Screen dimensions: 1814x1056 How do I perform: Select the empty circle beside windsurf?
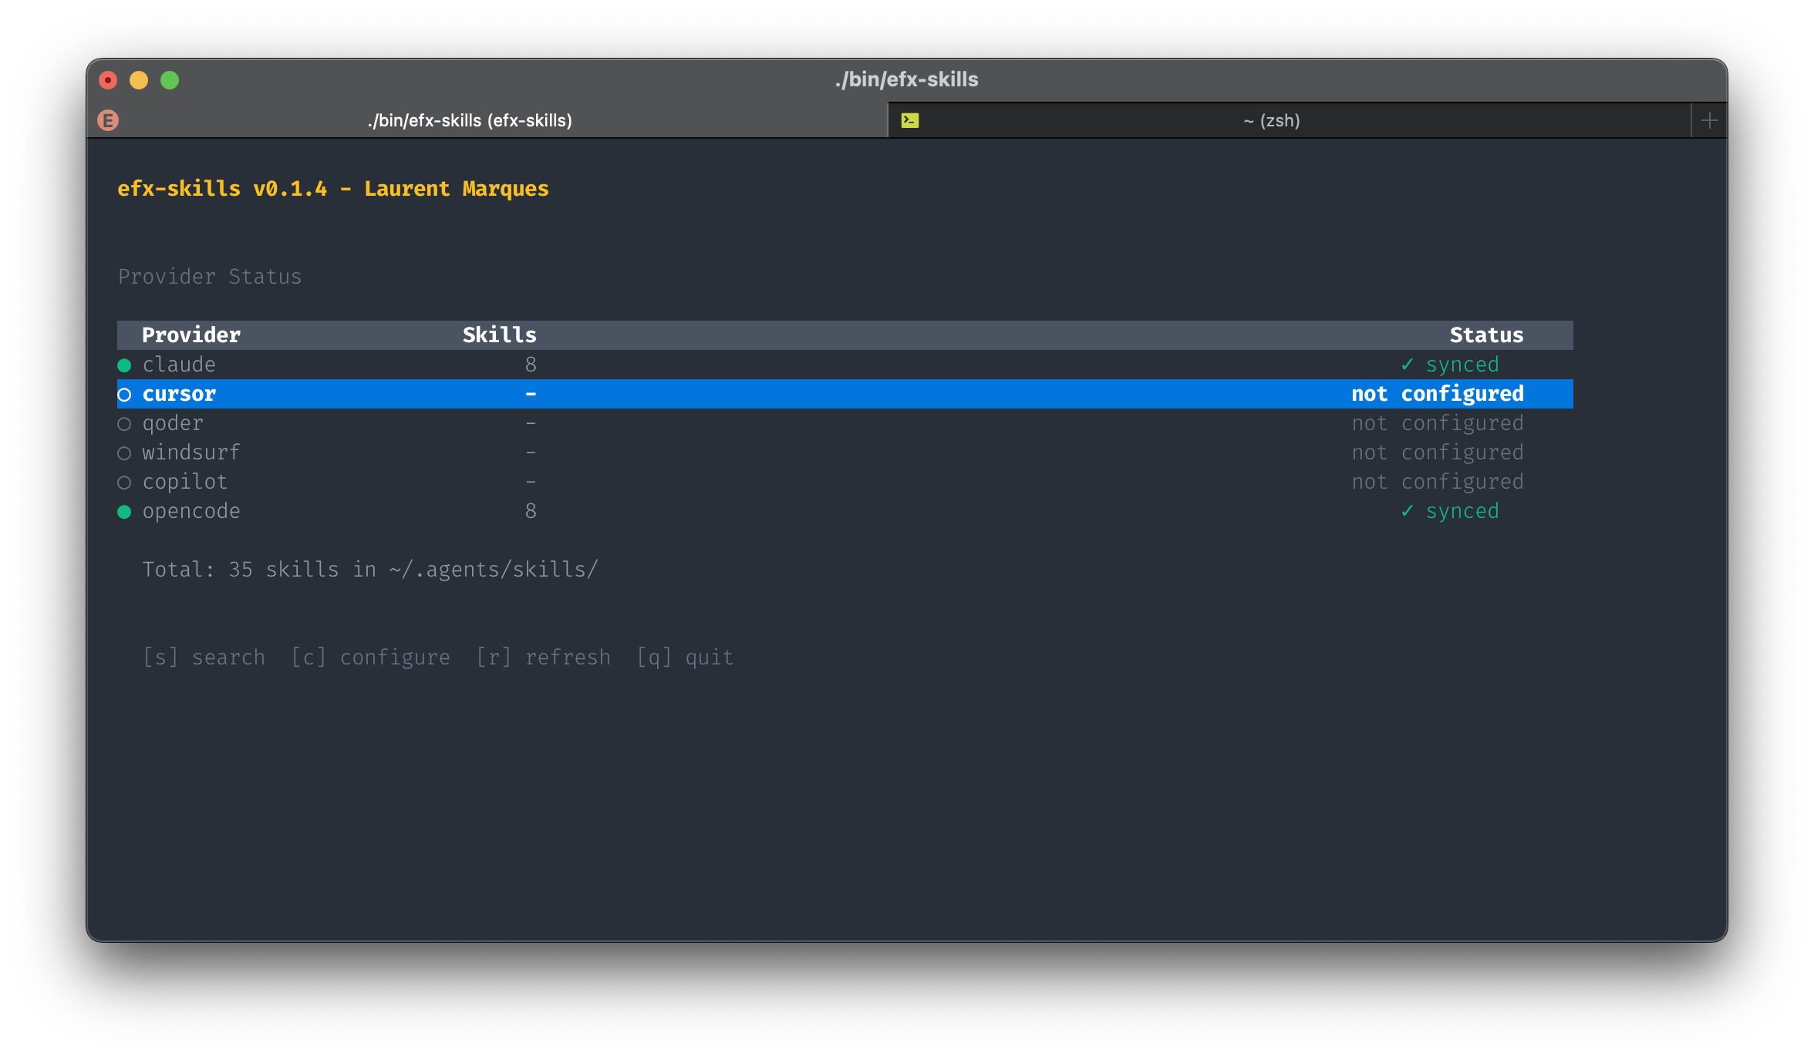point(124,453)
